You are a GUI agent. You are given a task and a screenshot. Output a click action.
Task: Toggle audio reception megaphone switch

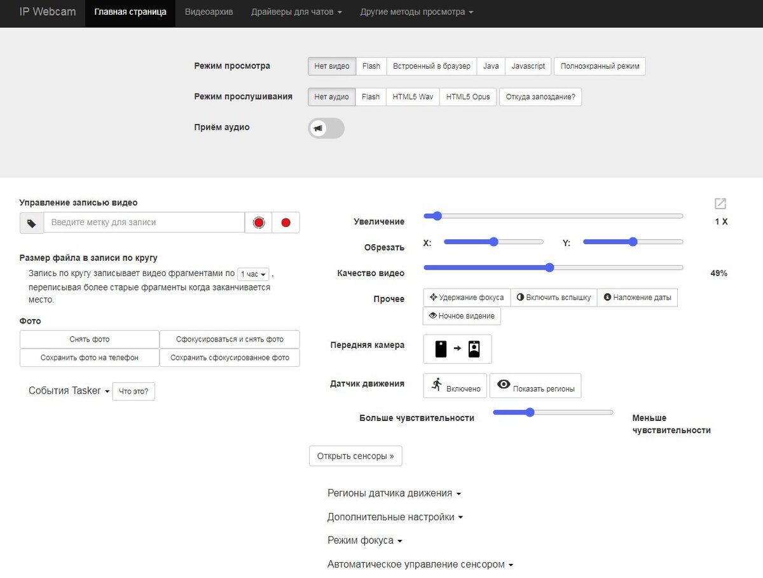pyautogui.click(x=326, y=128)
